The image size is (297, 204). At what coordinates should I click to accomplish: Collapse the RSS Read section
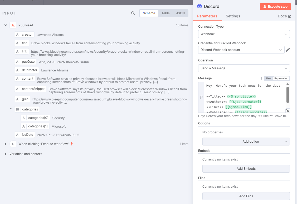(x=6, y=25)
